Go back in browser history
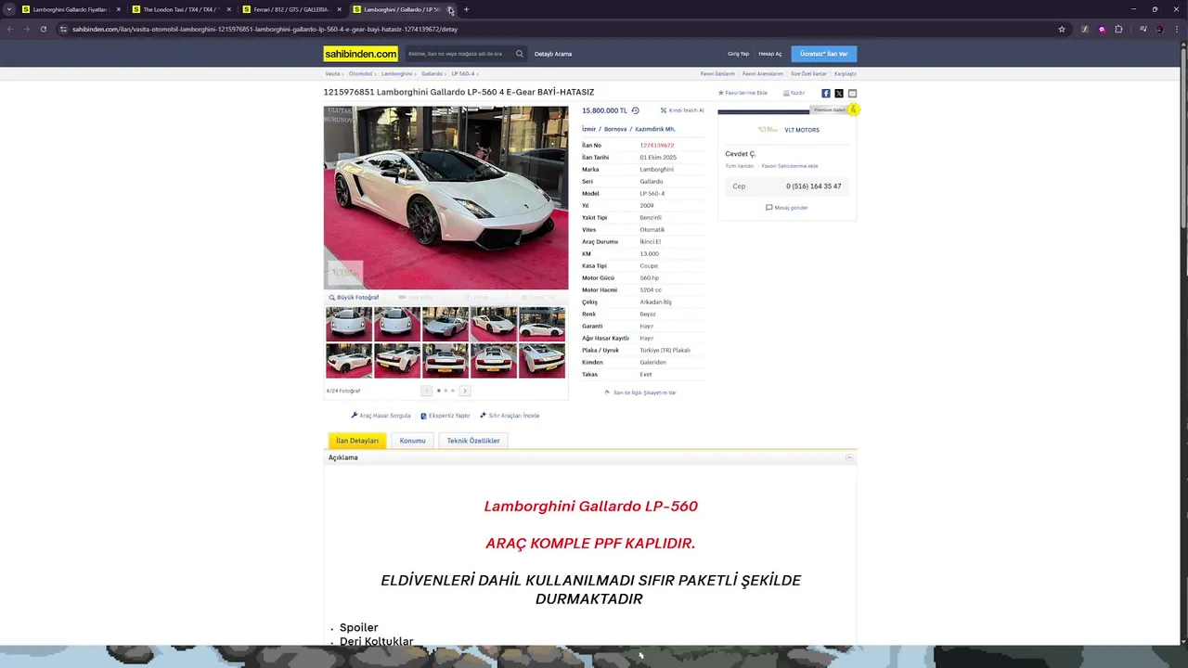This screenshot has height=668, width=1188. pyautogui.click(x=9, y=29)
